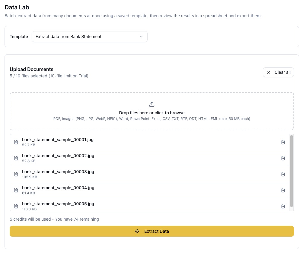
Task: Click '5 credits will be used' text
Action: (30, 219)
